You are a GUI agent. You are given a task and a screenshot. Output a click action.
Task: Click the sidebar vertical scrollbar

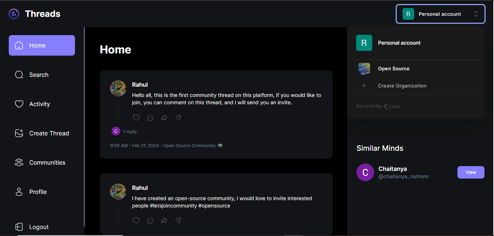pyautogui.click(x=84, y=127)
